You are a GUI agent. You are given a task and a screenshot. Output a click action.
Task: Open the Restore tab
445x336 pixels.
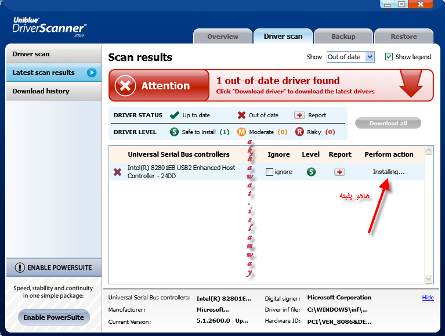pyautogui.click(x=404, y=37)
